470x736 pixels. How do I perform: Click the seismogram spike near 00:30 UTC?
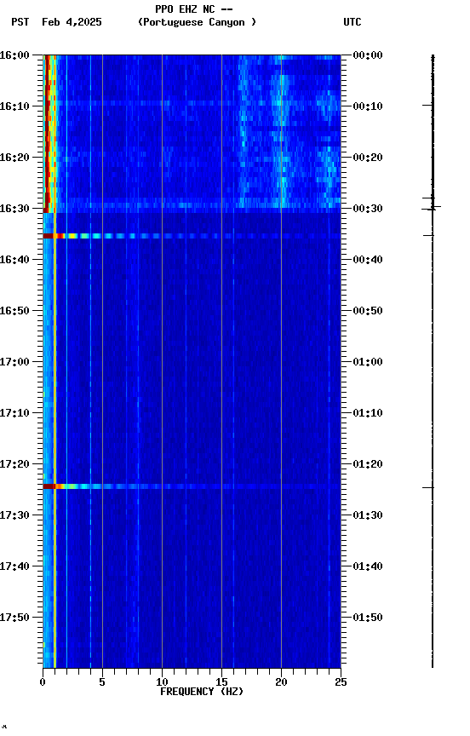pyautogui.click(x=432, y=207)
